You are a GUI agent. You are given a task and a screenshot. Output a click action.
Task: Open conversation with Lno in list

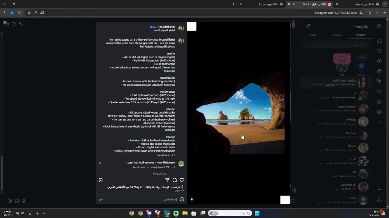[337, 174]
